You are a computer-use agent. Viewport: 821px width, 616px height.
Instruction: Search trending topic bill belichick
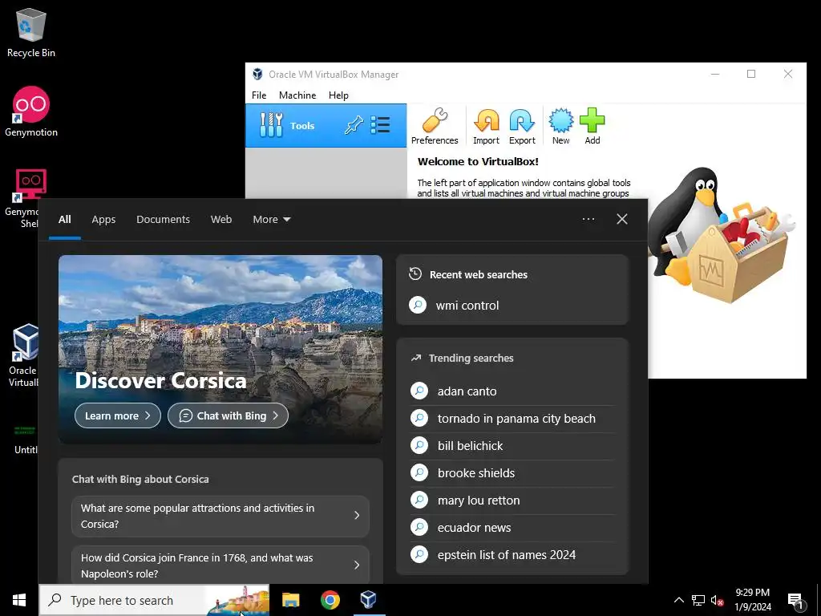pos(512,446)
